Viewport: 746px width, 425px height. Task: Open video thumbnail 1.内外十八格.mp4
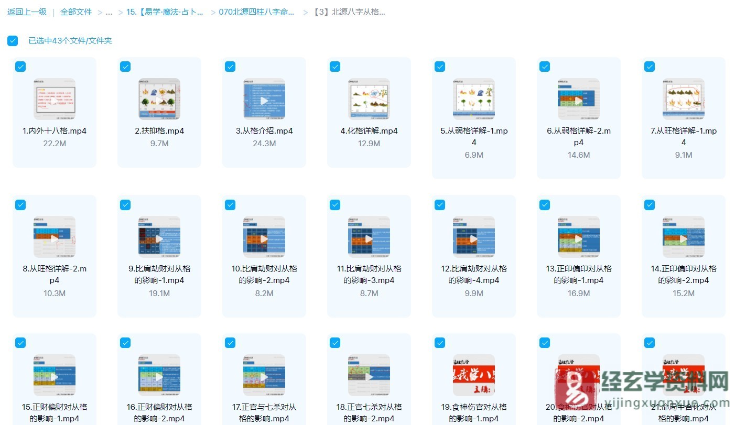pyautogui.click(x=55, y=99)
